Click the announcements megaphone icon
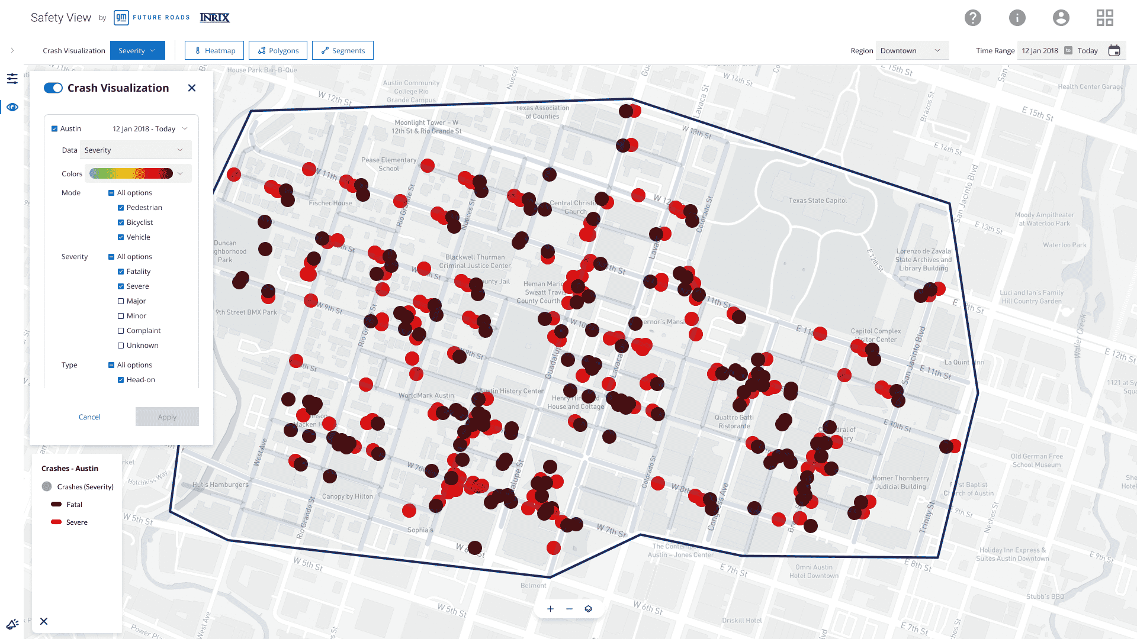The image size is (1137, 639). (12, 624)
